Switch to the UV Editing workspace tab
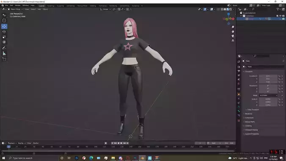Screen dimensions: 286x161 coord(71,6)
